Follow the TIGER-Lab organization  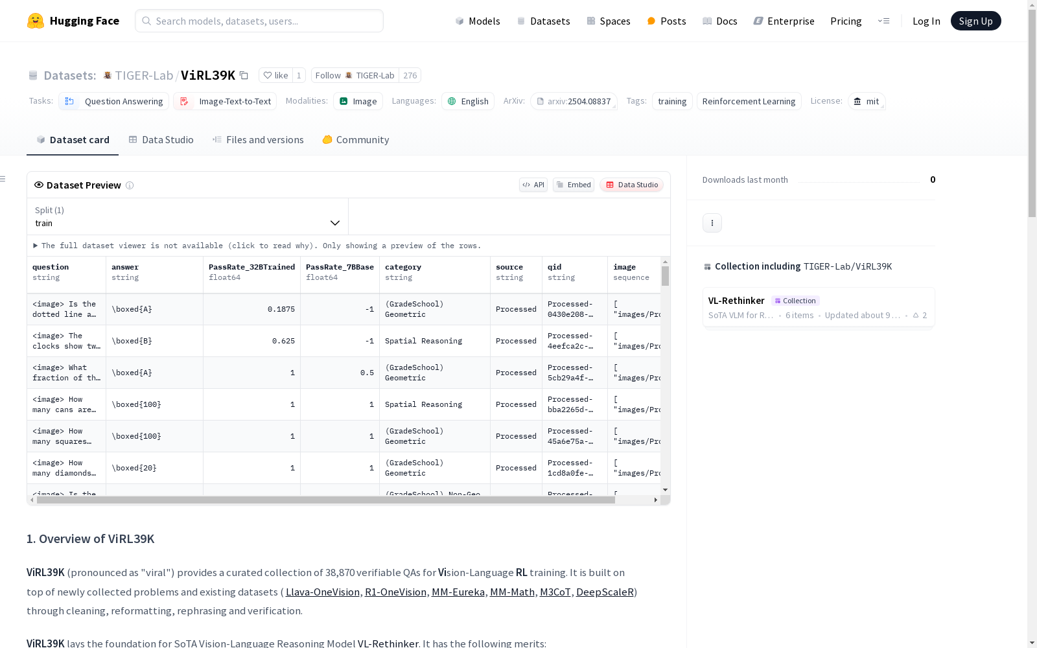pos(355,75)
